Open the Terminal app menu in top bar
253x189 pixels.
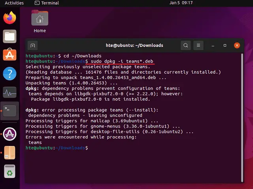pyautogui.click(x=47, y=3)
